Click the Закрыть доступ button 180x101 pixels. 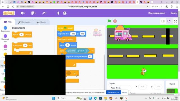(114, 92)
